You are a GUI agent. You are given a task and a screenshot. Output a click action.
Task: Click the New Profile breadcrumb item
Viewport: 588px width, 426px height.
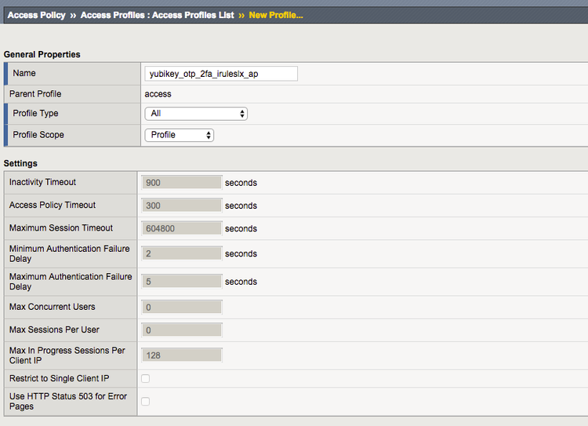275,15
